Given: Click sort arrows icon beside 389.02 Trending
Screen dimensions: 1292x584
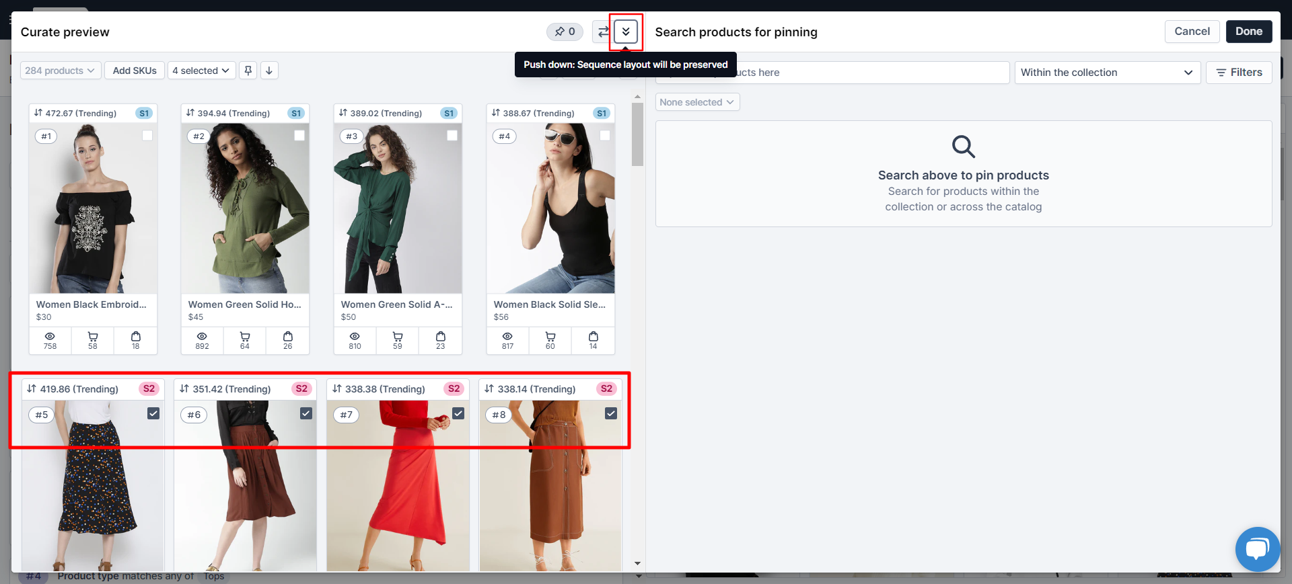Looking at the screenshot, I should pos(343,113).
